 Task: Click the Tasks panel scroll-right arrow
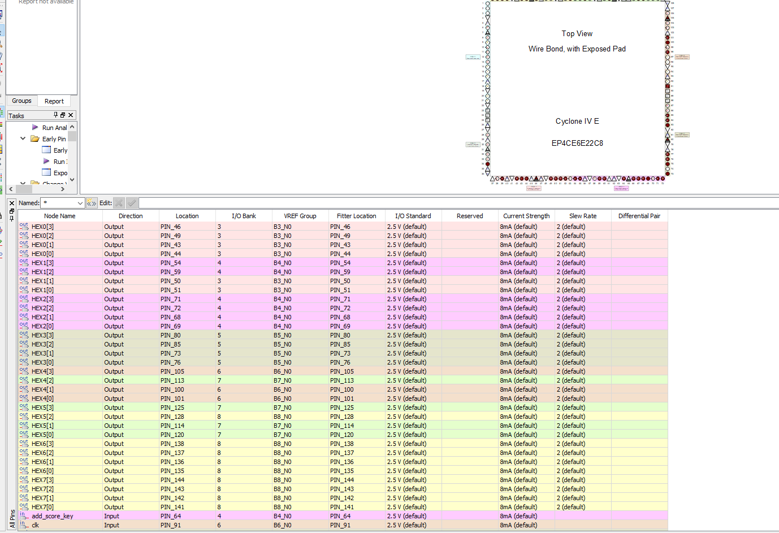(x=62, y=189)
